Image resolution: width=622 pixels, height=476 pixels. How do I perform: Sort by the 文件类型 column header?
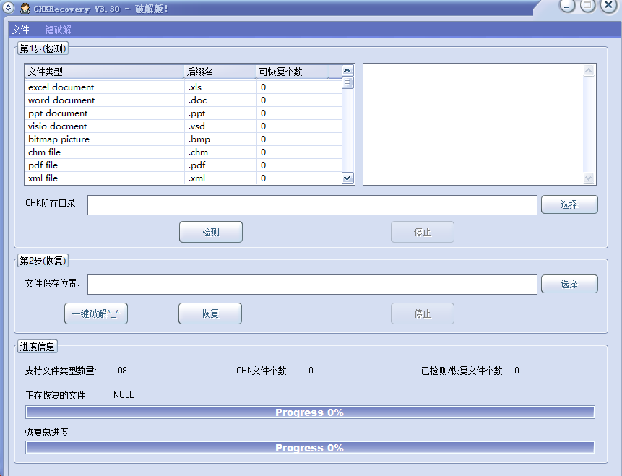coord(104,72)
